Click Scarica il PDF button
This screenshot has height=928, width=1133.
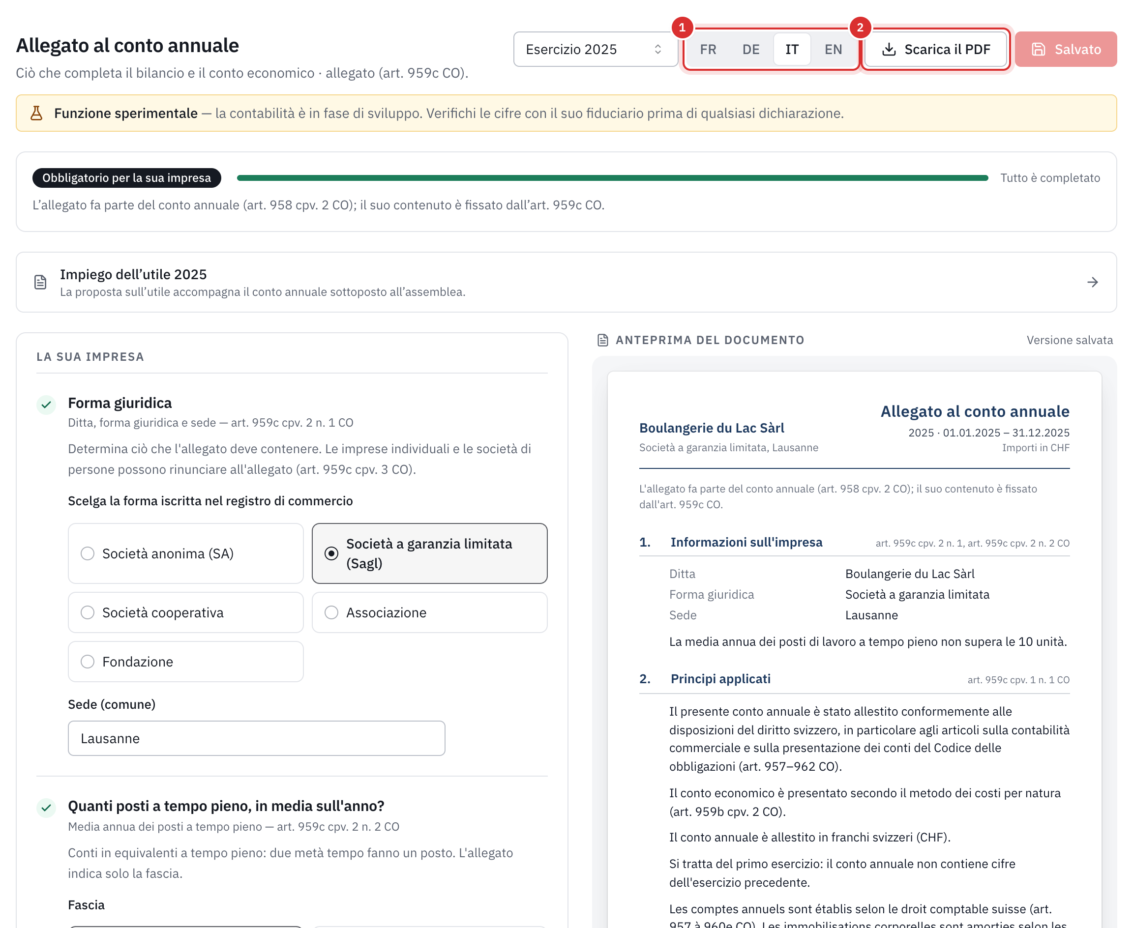click(x=936, y=49)
